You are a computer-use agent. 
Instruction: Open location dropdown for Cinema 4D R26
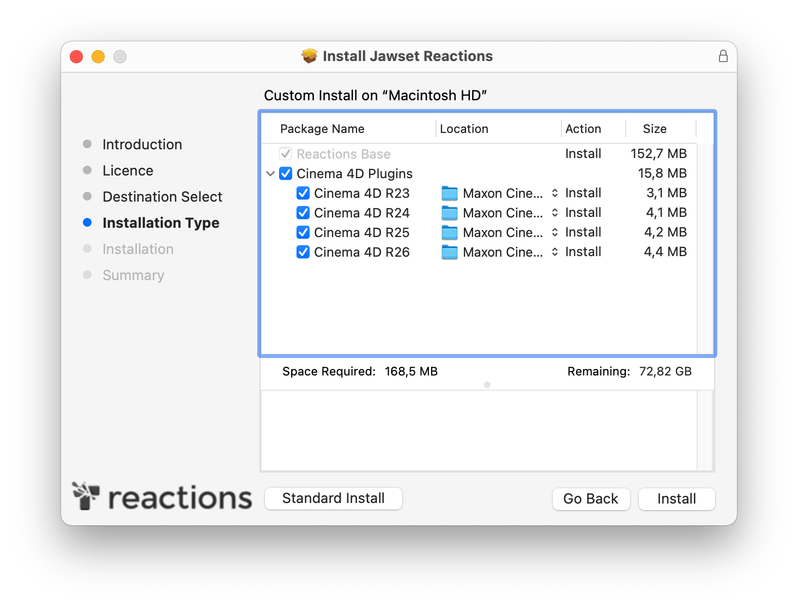[x=555, y=252]
